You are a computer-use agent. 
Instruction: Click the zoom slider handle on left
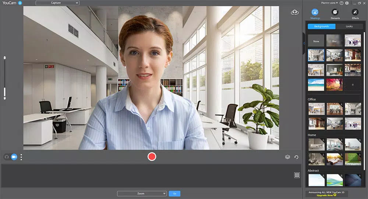4,92
